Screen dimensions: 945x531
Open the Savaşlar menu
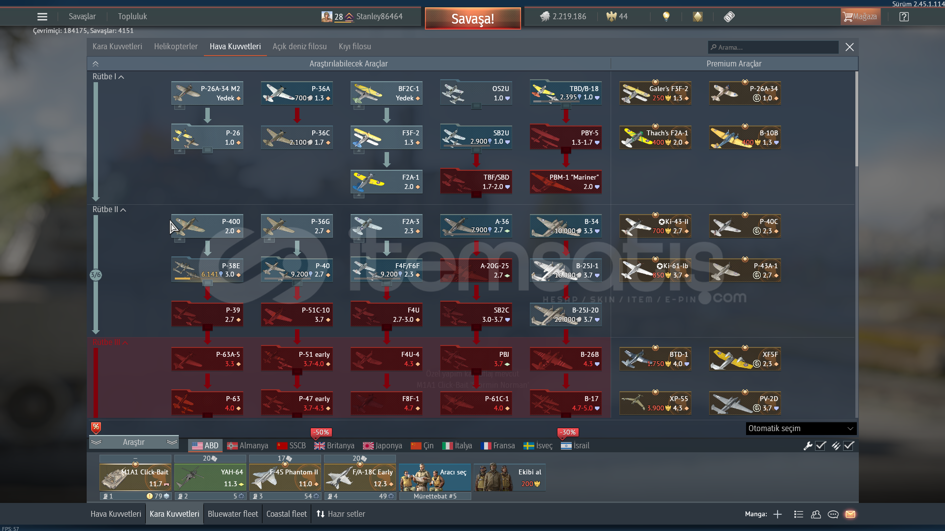[x=82, y=17]
